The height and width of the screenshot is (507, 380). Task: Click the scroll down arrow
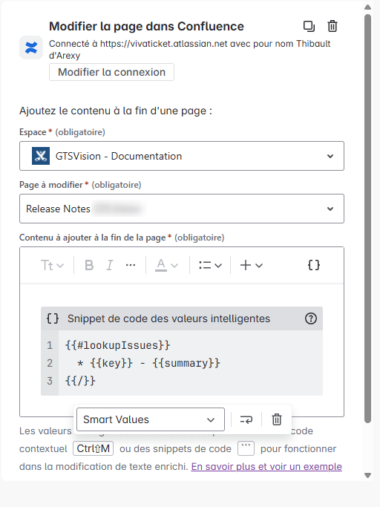coord(367,475)
